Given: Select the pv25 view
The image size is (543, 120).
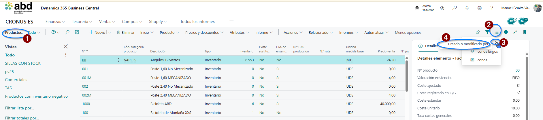Looking at the screenshot, I should click(x=10, y=72).
